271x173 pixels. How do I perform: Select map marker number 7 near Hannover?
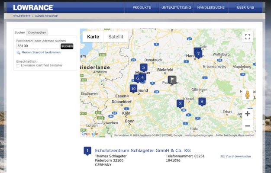[x=198, y=54]
